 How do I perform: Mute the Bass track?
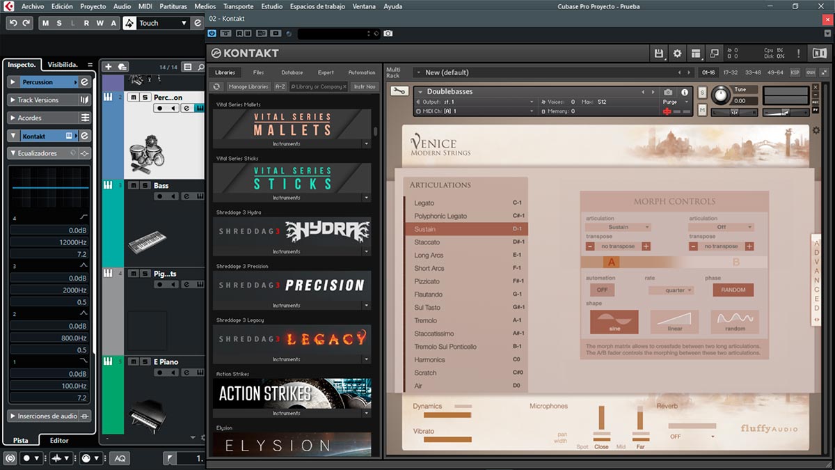point(134,185)
